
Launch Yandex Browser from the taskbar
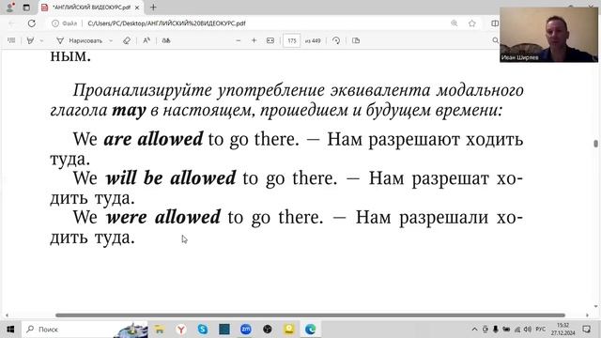point(181,330)
